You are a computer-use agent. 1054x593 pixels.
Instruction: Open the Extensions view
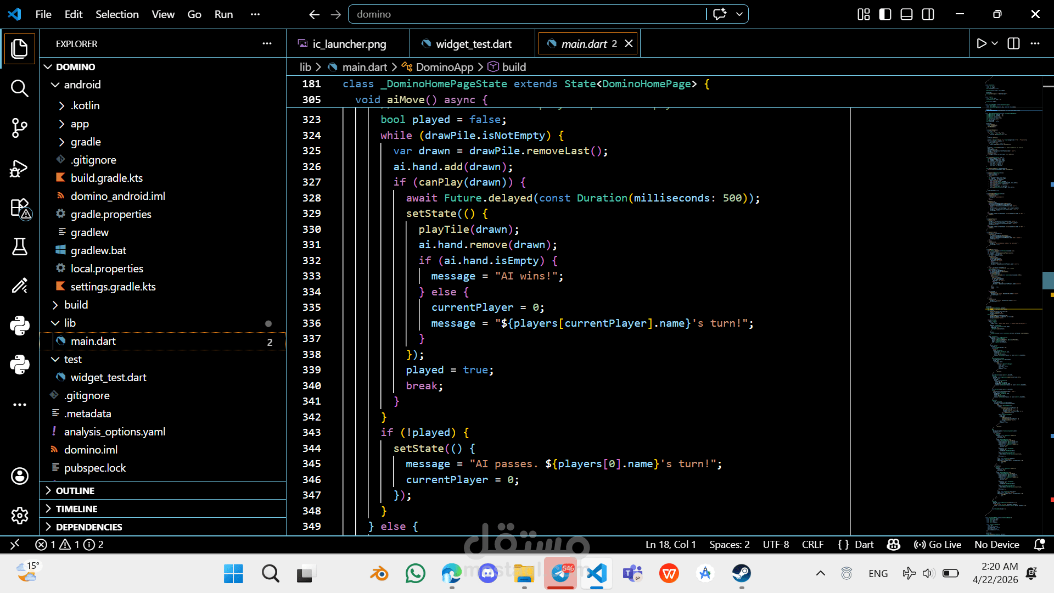[x=20, y=209]
